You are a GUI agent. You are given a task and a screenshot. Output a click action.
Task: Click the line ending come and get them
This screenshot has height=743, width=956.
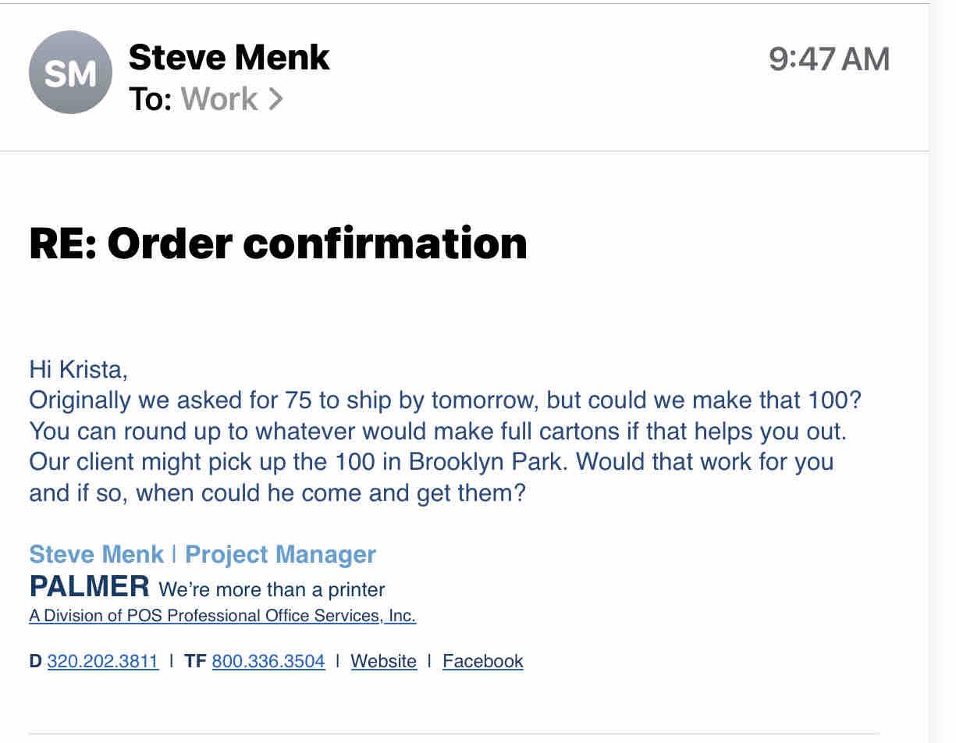pos(277,493)
